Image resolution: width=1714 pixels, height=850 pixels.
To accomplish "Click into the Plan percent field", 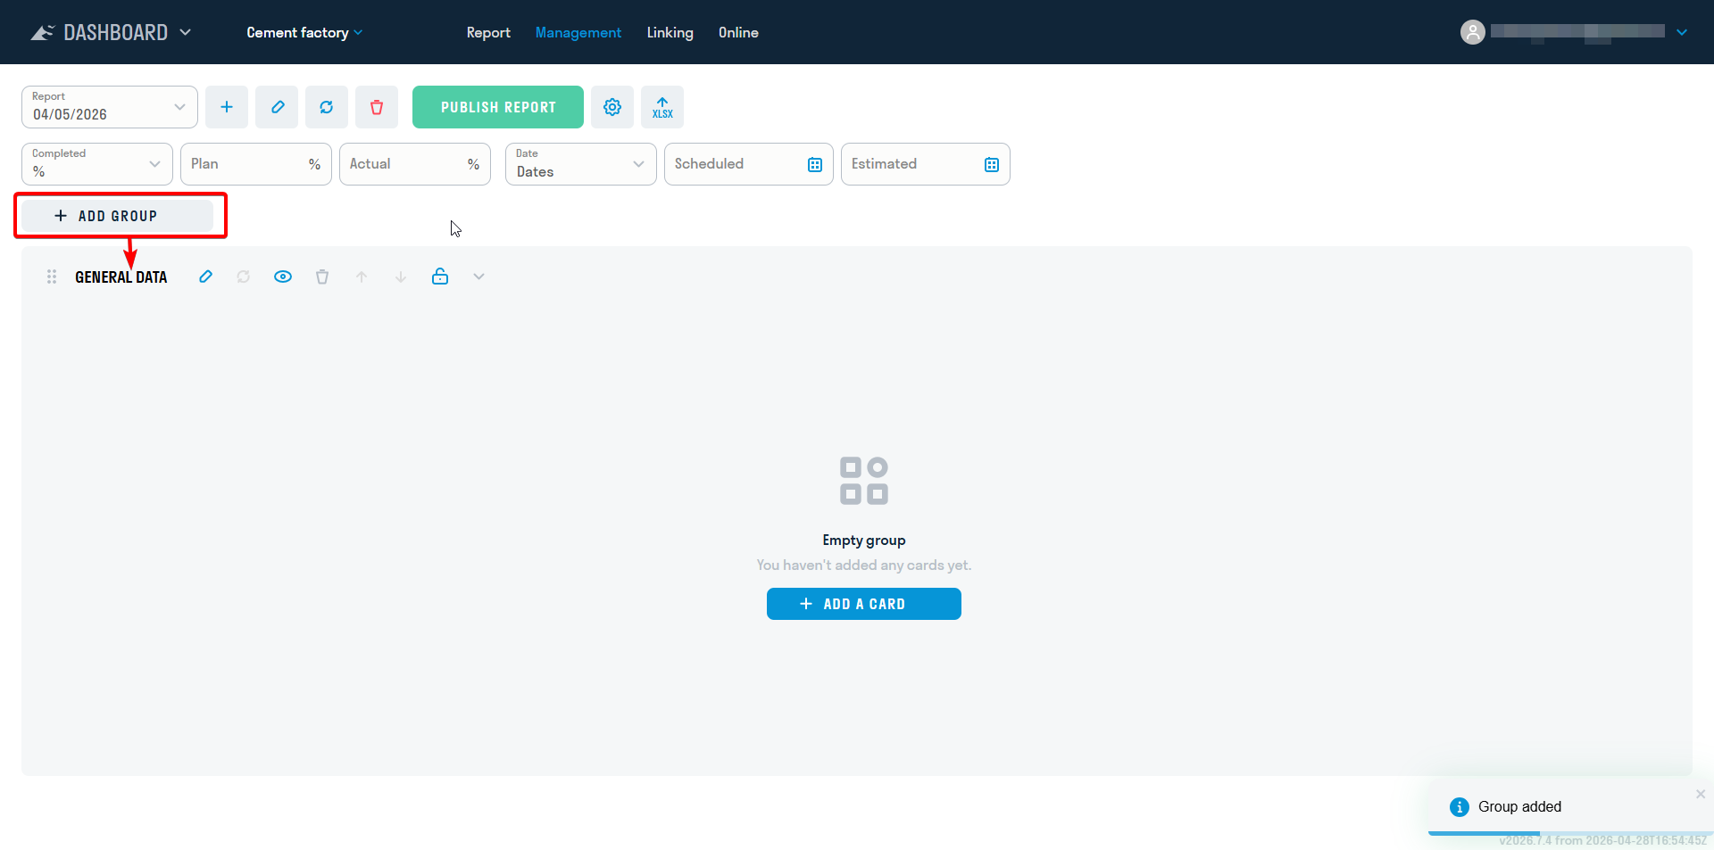I will pyautogui.click(x=256, y=164).
